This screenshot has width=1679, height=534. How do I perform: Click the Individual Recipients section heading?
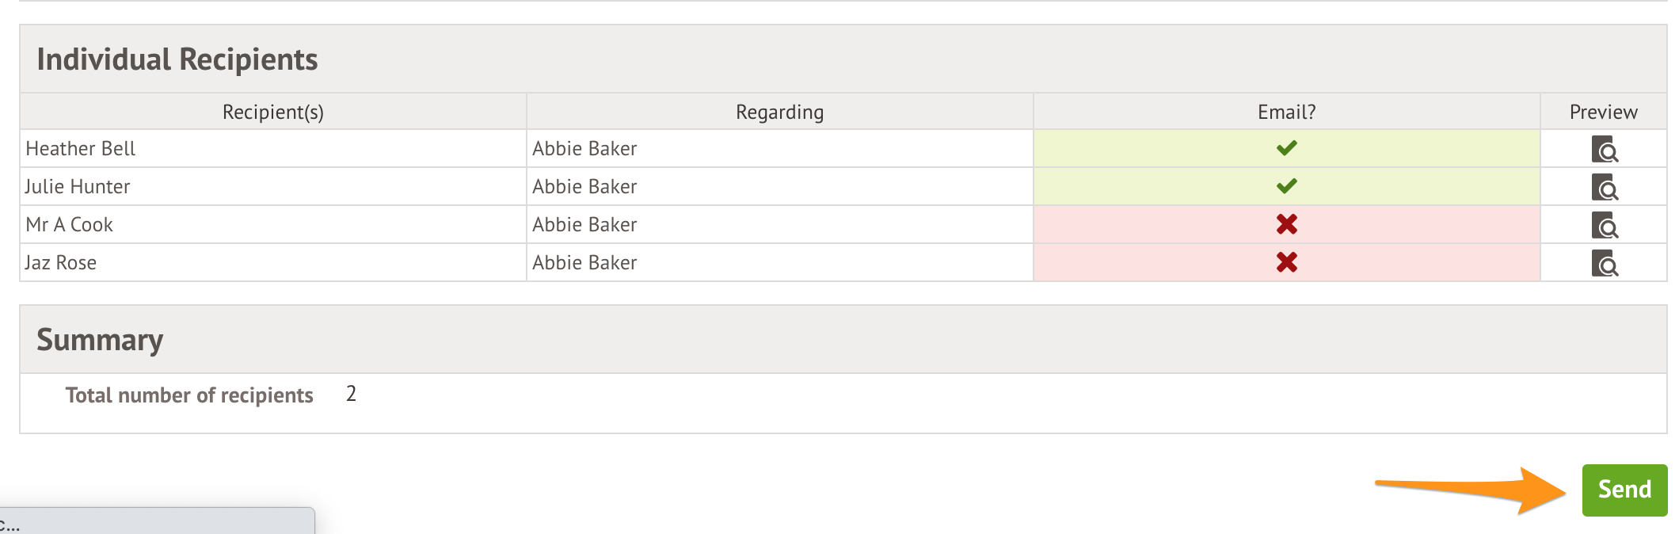177,59
